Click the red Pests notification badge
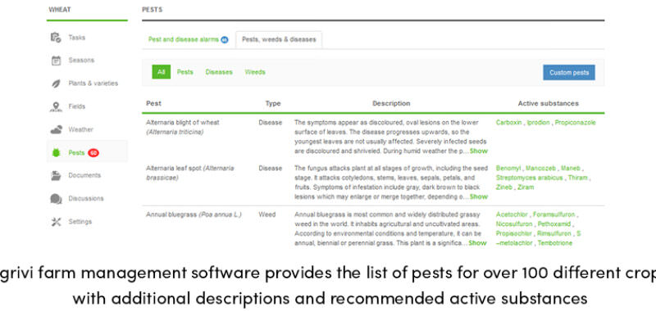656x311 pixels. (93, 153)
